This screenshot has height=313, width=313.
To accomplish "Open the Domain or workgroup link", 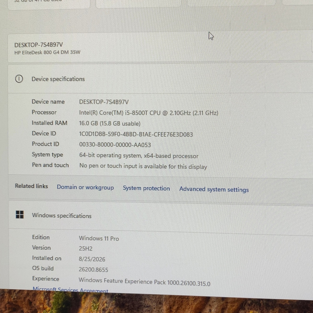I will point(85,187).
